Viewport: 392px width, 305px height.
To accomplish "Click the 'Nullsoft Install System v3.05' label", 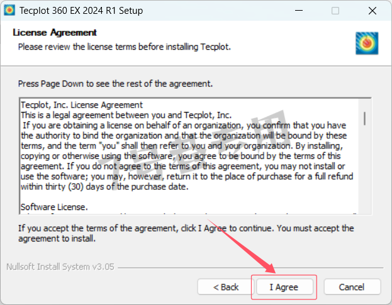I will click(x=60, y=267).
